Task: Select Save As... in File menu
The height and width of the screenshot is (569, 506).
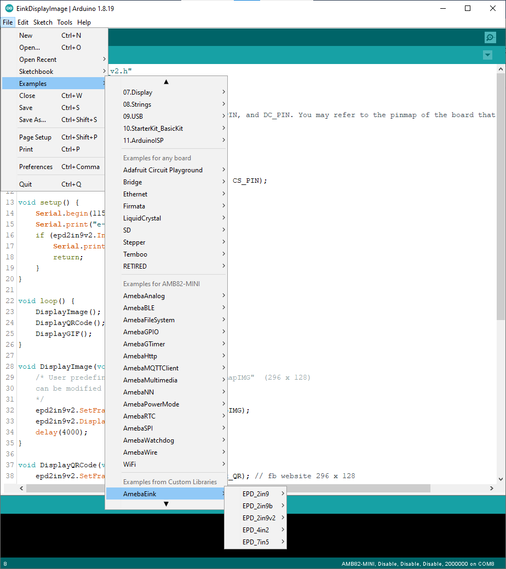Action: point(33,120)
